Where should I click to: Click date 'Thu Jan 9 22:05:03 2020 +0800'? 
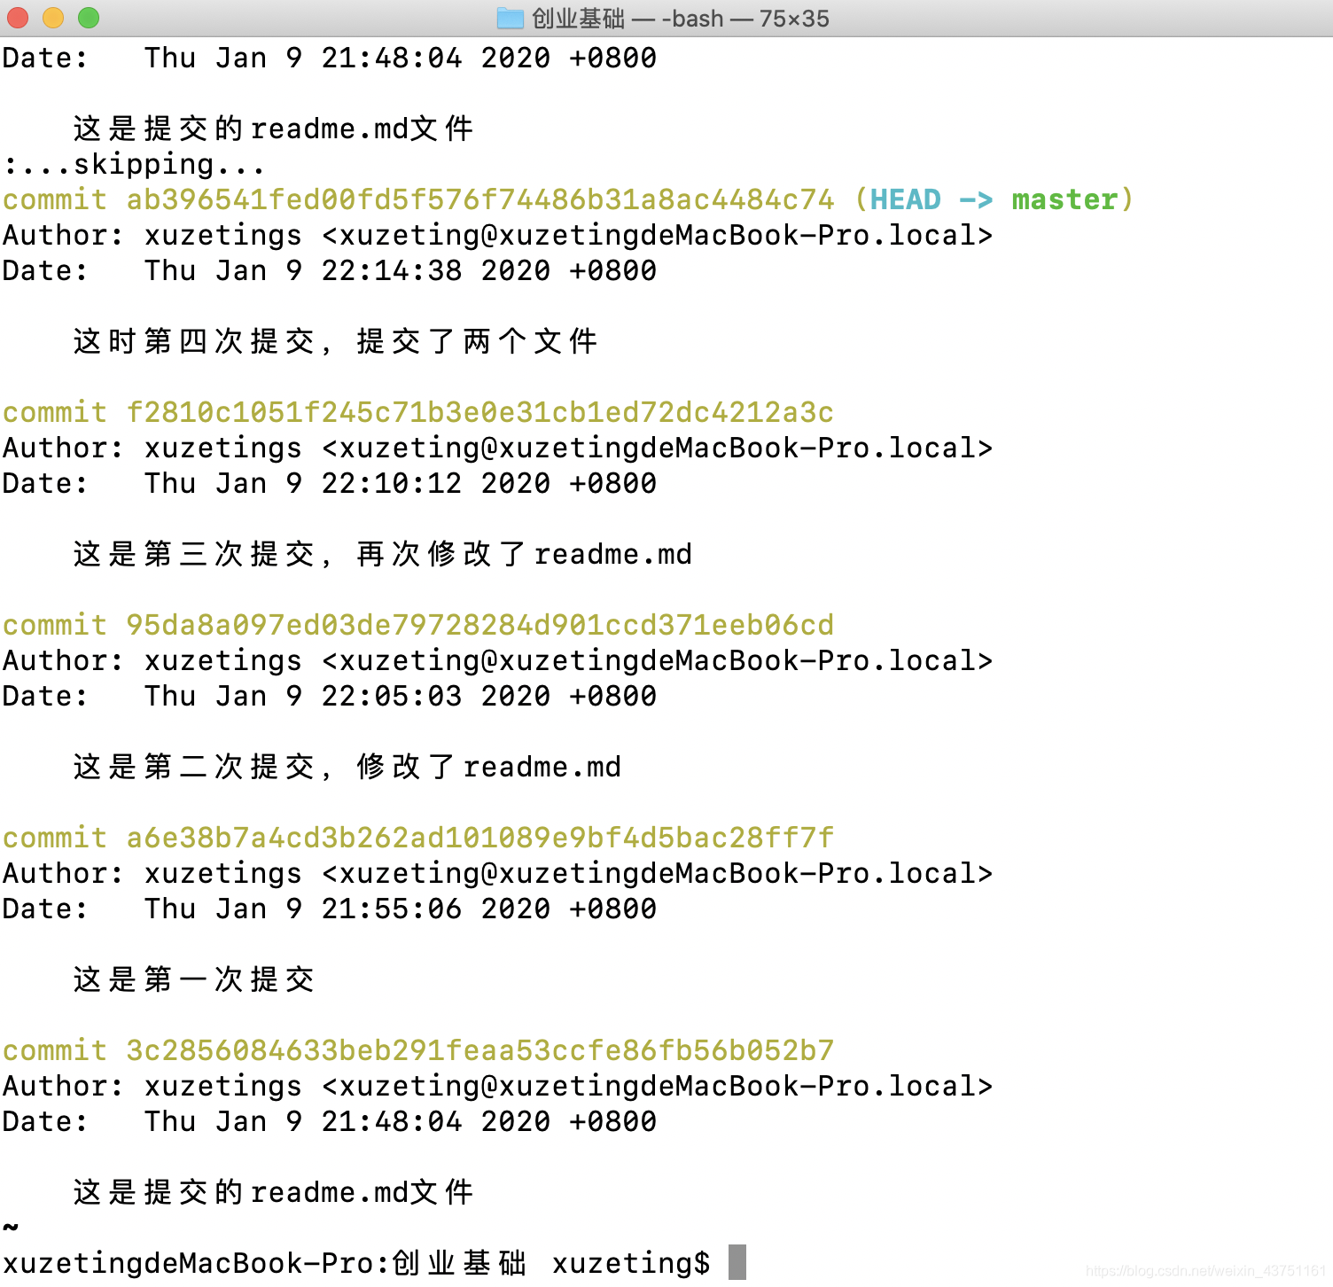pos(401,696)
